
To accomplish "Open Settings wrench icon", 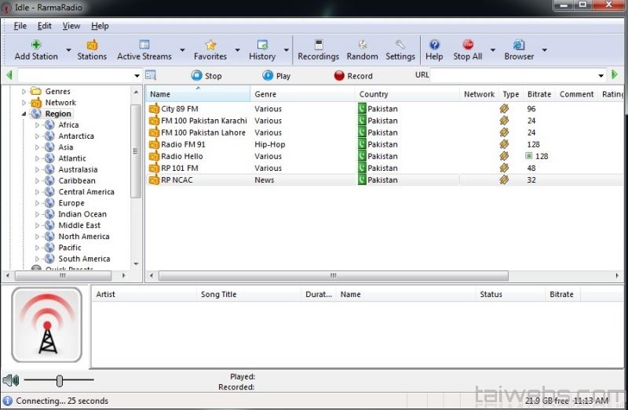I will pyautogui.click(x=400, y=45).
